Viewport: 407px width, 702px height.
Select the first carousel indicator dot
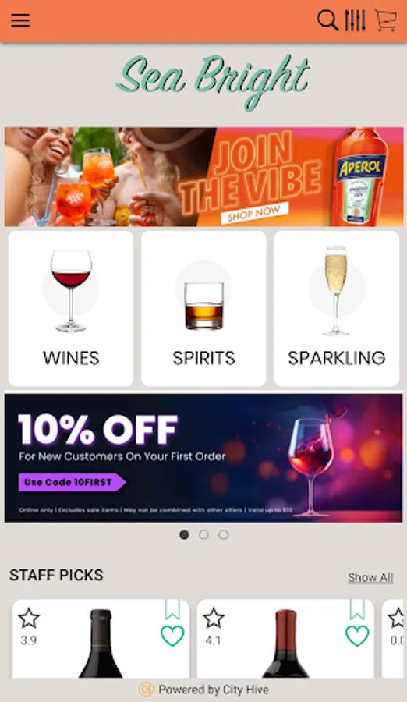(x=184, y=534)
